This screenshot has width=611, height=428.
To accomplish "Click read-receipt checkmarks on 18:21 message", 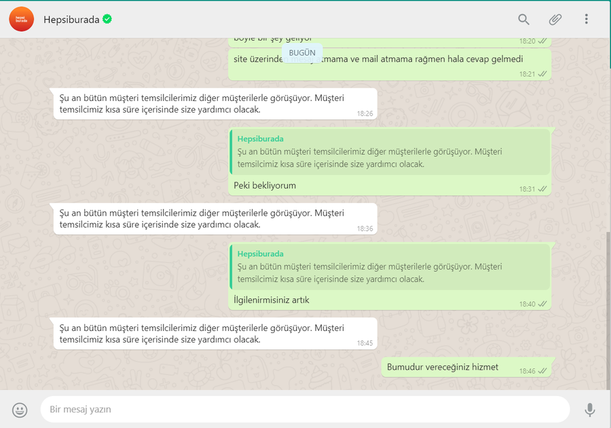I will (542, 74).
